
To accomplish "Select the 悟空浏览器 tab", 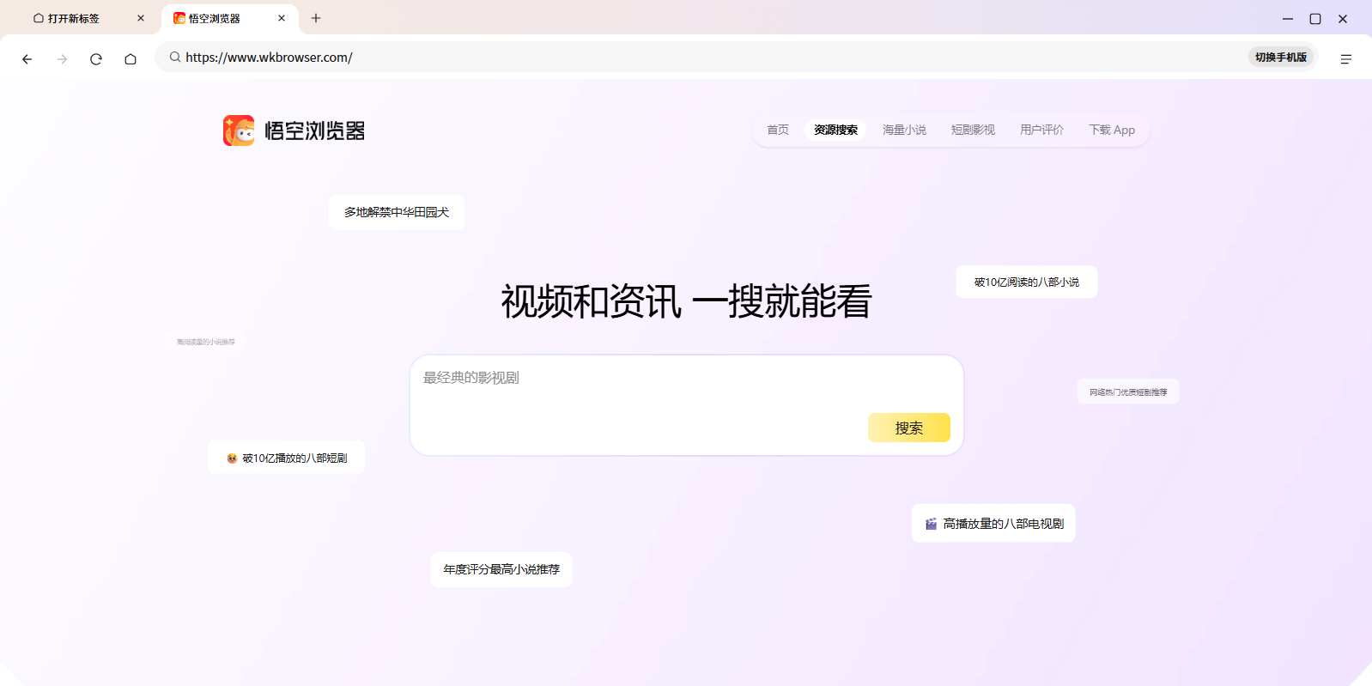I will 230,18.
